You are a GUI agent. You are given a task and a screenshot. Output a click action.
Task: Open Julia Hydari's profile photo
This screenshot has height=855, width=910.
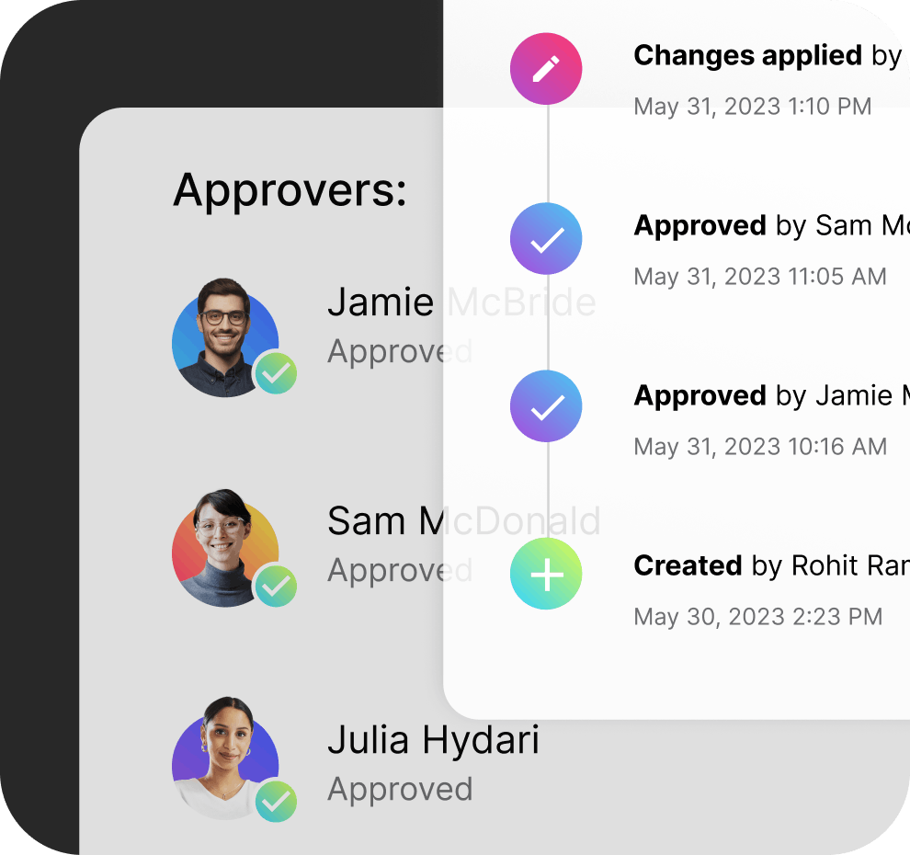(x=225, y=758)
